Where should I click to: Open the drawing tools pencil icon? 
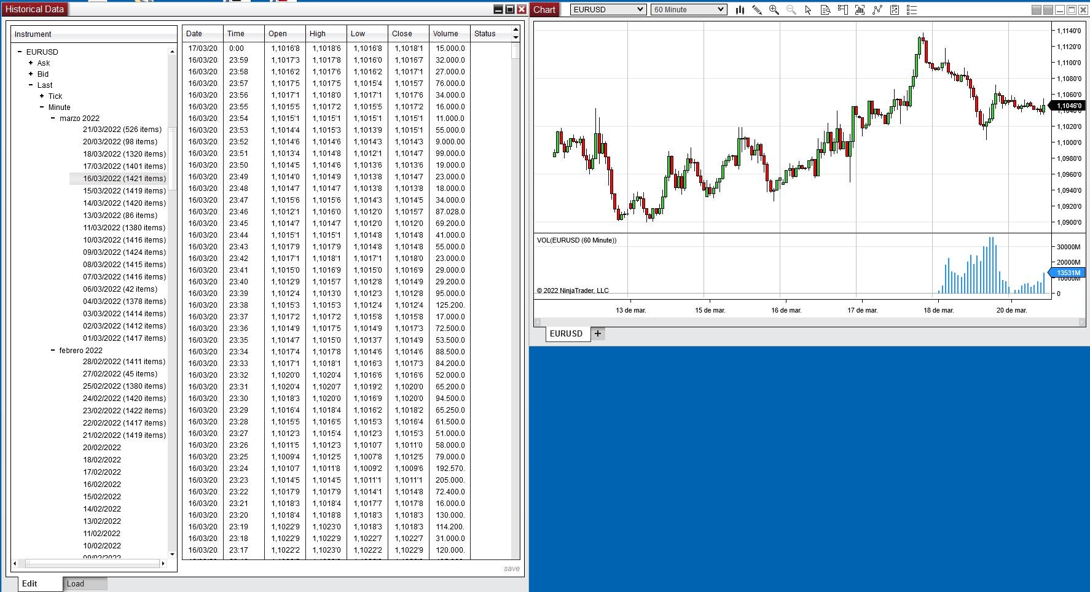[757, 10]
